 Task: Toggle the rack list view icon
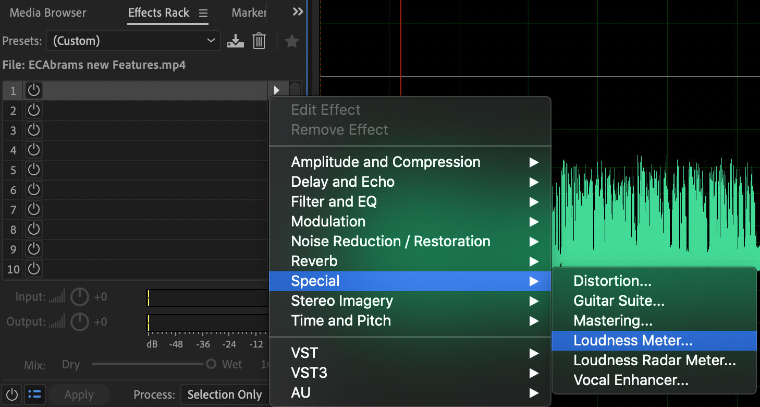tap(34, 394)
